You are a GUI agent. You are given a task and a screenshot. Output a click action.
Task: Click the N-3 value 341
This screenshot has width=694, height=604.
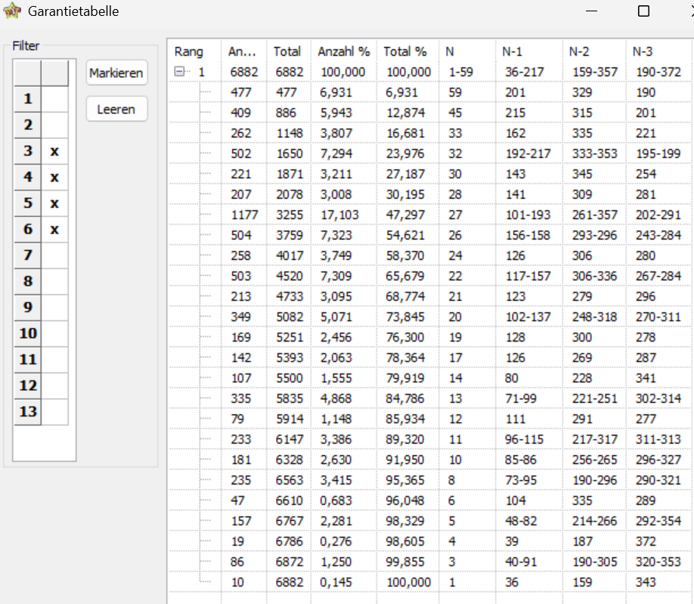pos(646,378)
